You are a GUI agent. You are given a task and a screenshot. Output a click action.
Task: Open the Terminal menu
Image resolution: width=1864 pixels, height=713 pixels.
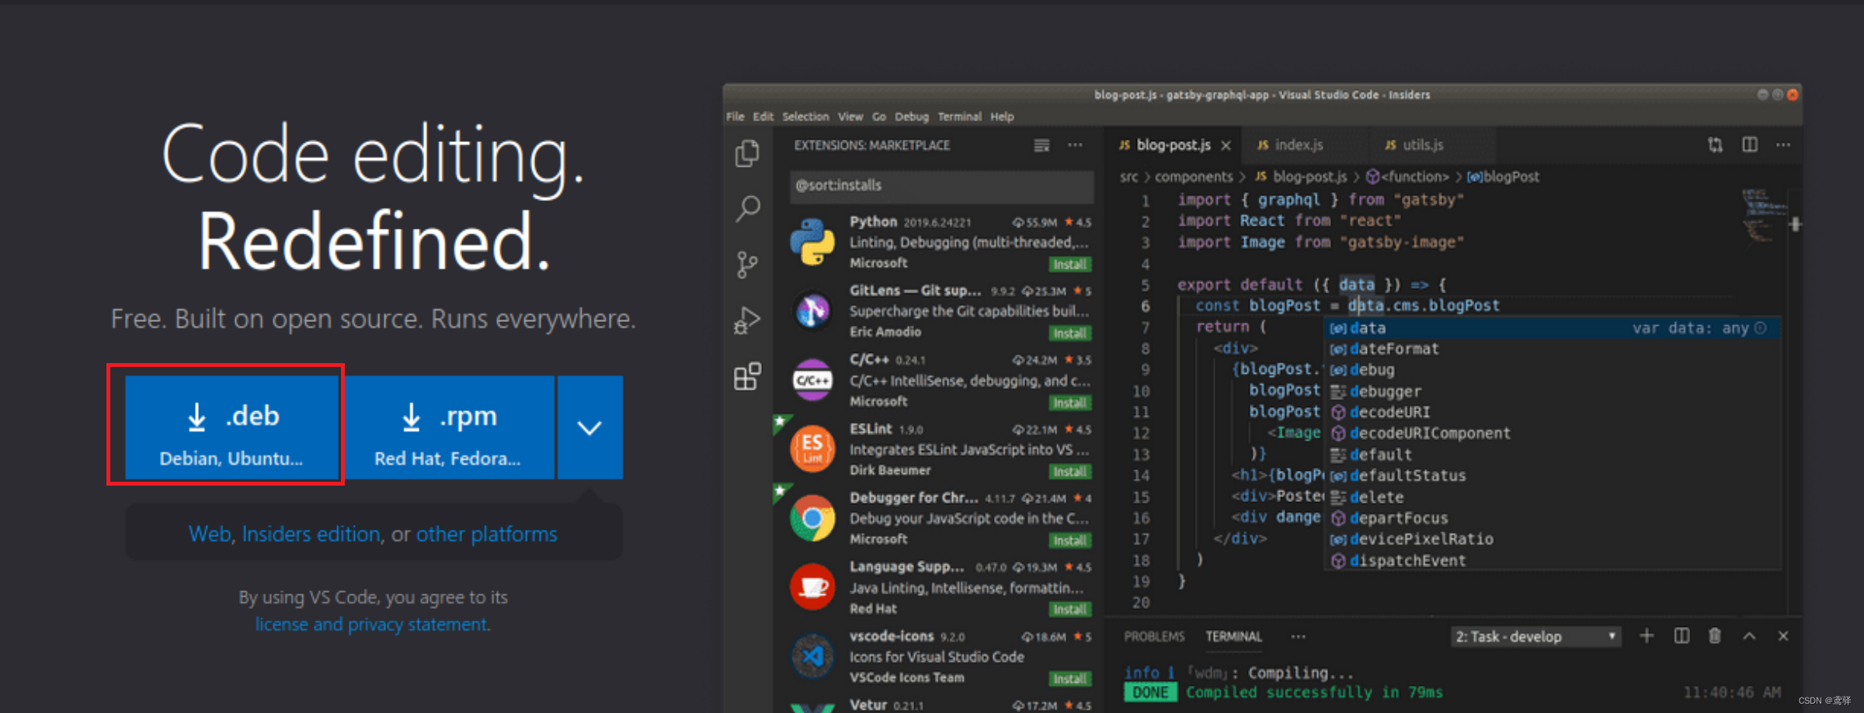coord(960,116)
